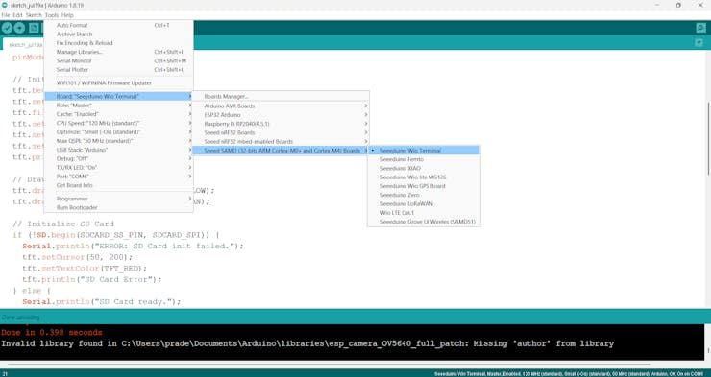
Task: Click Get Board Info entry
Action: click(118, 185)
